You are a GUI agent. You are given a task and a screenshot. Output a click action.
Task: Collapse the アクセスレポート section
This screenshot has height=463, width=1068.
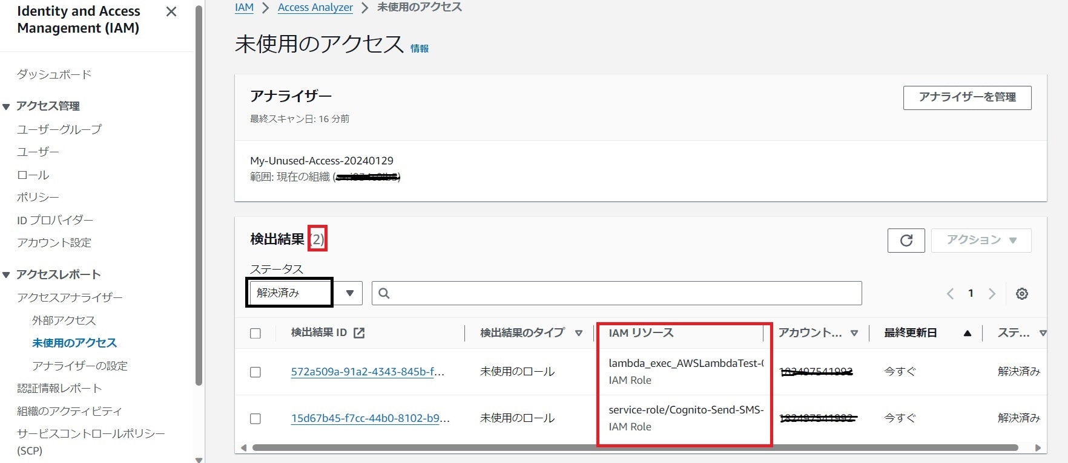click(x=6, y=275)
